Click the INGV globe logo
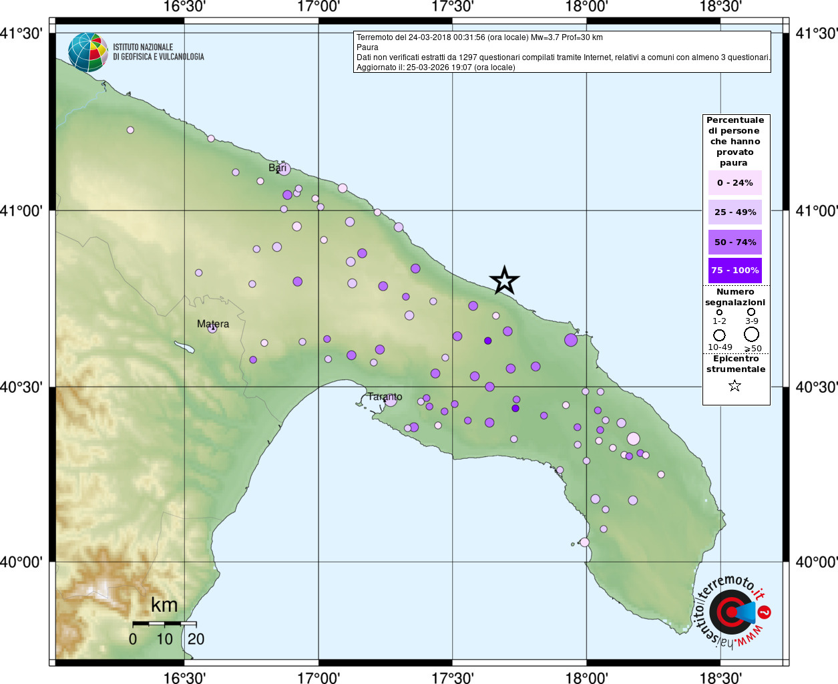838x684 pixels. pyautogui.click(x=87, y=52)
